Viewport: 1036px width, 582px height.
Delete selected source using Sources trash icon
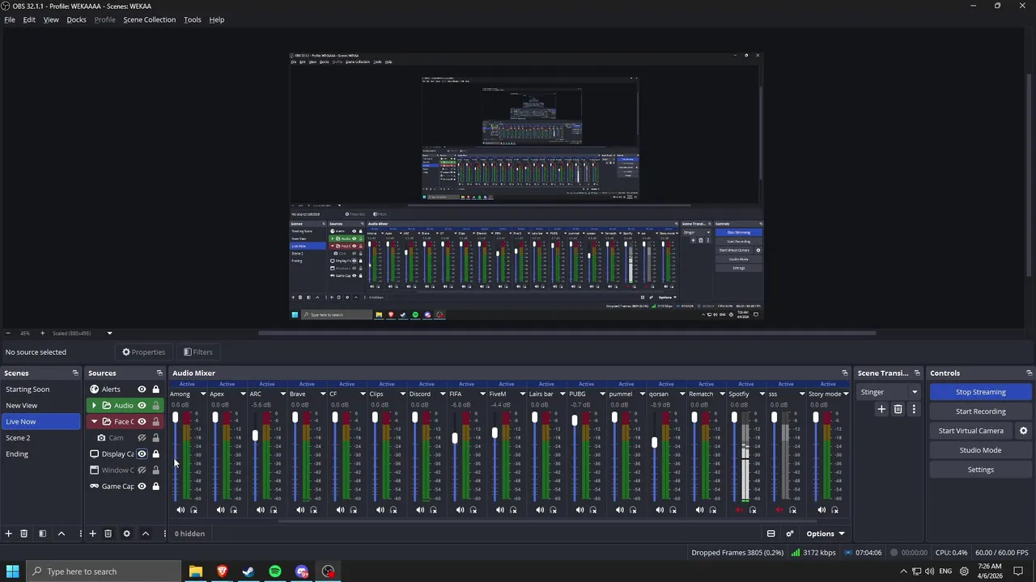(x=108, y=533)
